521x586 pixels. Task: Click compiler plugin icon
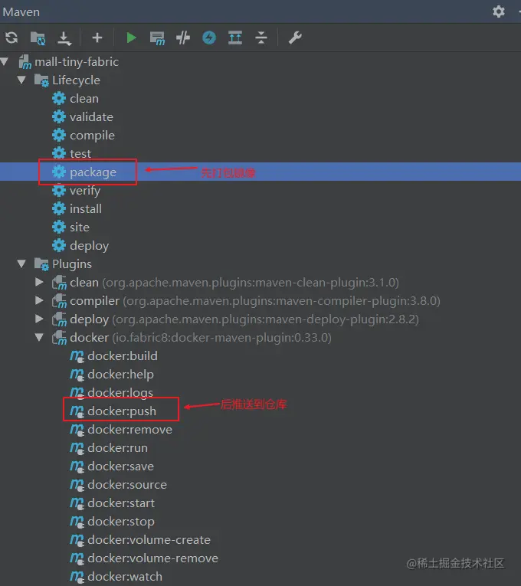[59, 300]
